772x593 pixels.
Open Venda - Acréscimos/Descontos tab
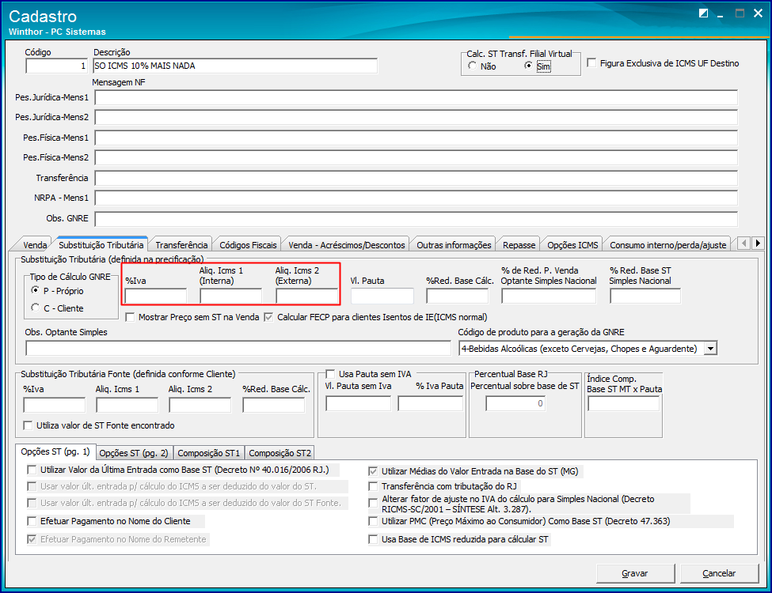[x=347, y=245]
